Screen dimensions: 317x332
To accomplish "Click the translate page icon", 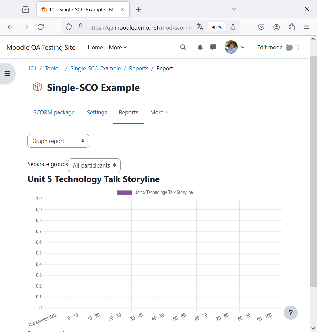I will (200, 27).
